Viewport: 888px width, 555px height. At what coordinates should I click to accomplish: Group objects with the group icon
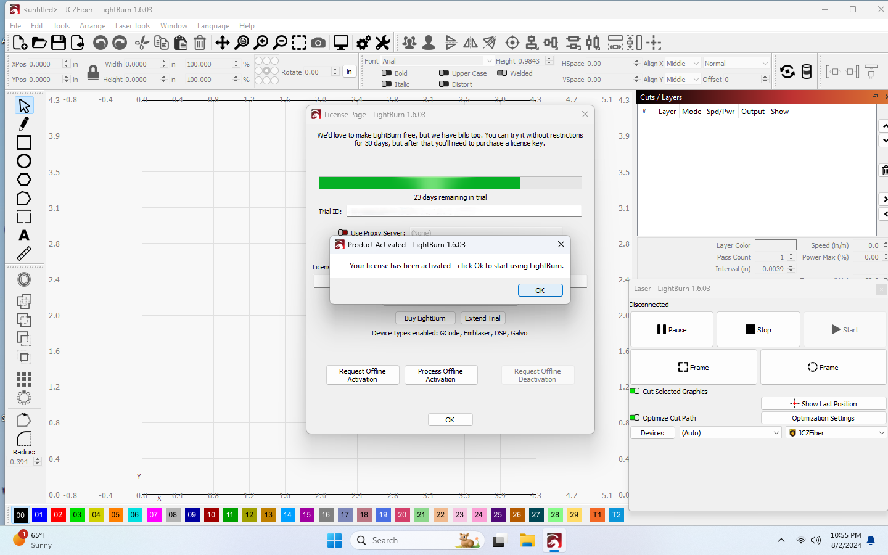[x=409, y=43]
